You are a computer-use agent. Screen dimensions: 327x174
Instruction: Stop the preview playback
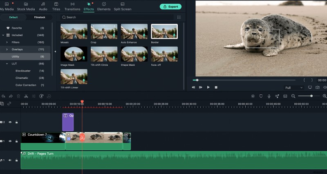tap(216, 87)
